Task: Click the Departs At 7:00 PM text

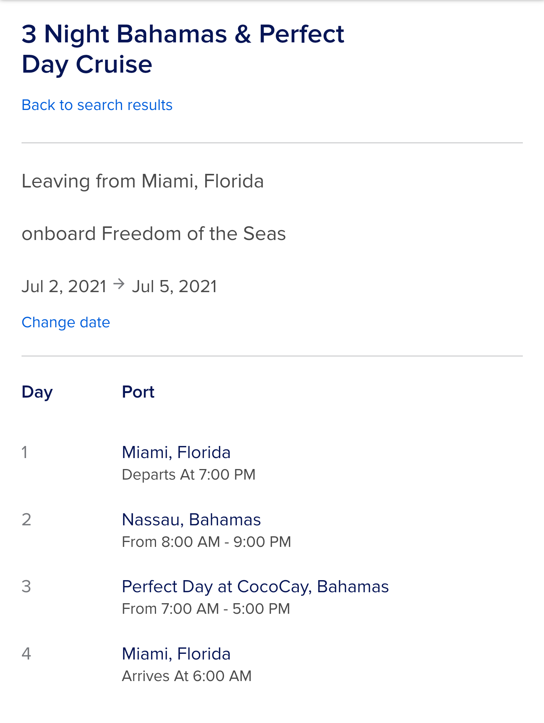Action: pyautogui.click(x=189, y=475)
